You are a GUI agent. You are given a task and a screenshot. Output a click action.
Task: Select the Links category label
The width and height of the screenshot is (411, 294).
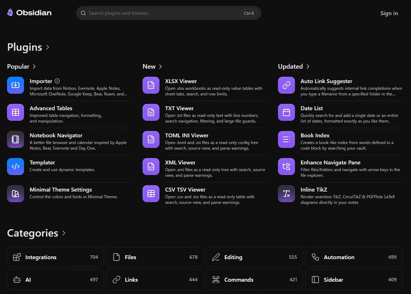coord(131,280)
